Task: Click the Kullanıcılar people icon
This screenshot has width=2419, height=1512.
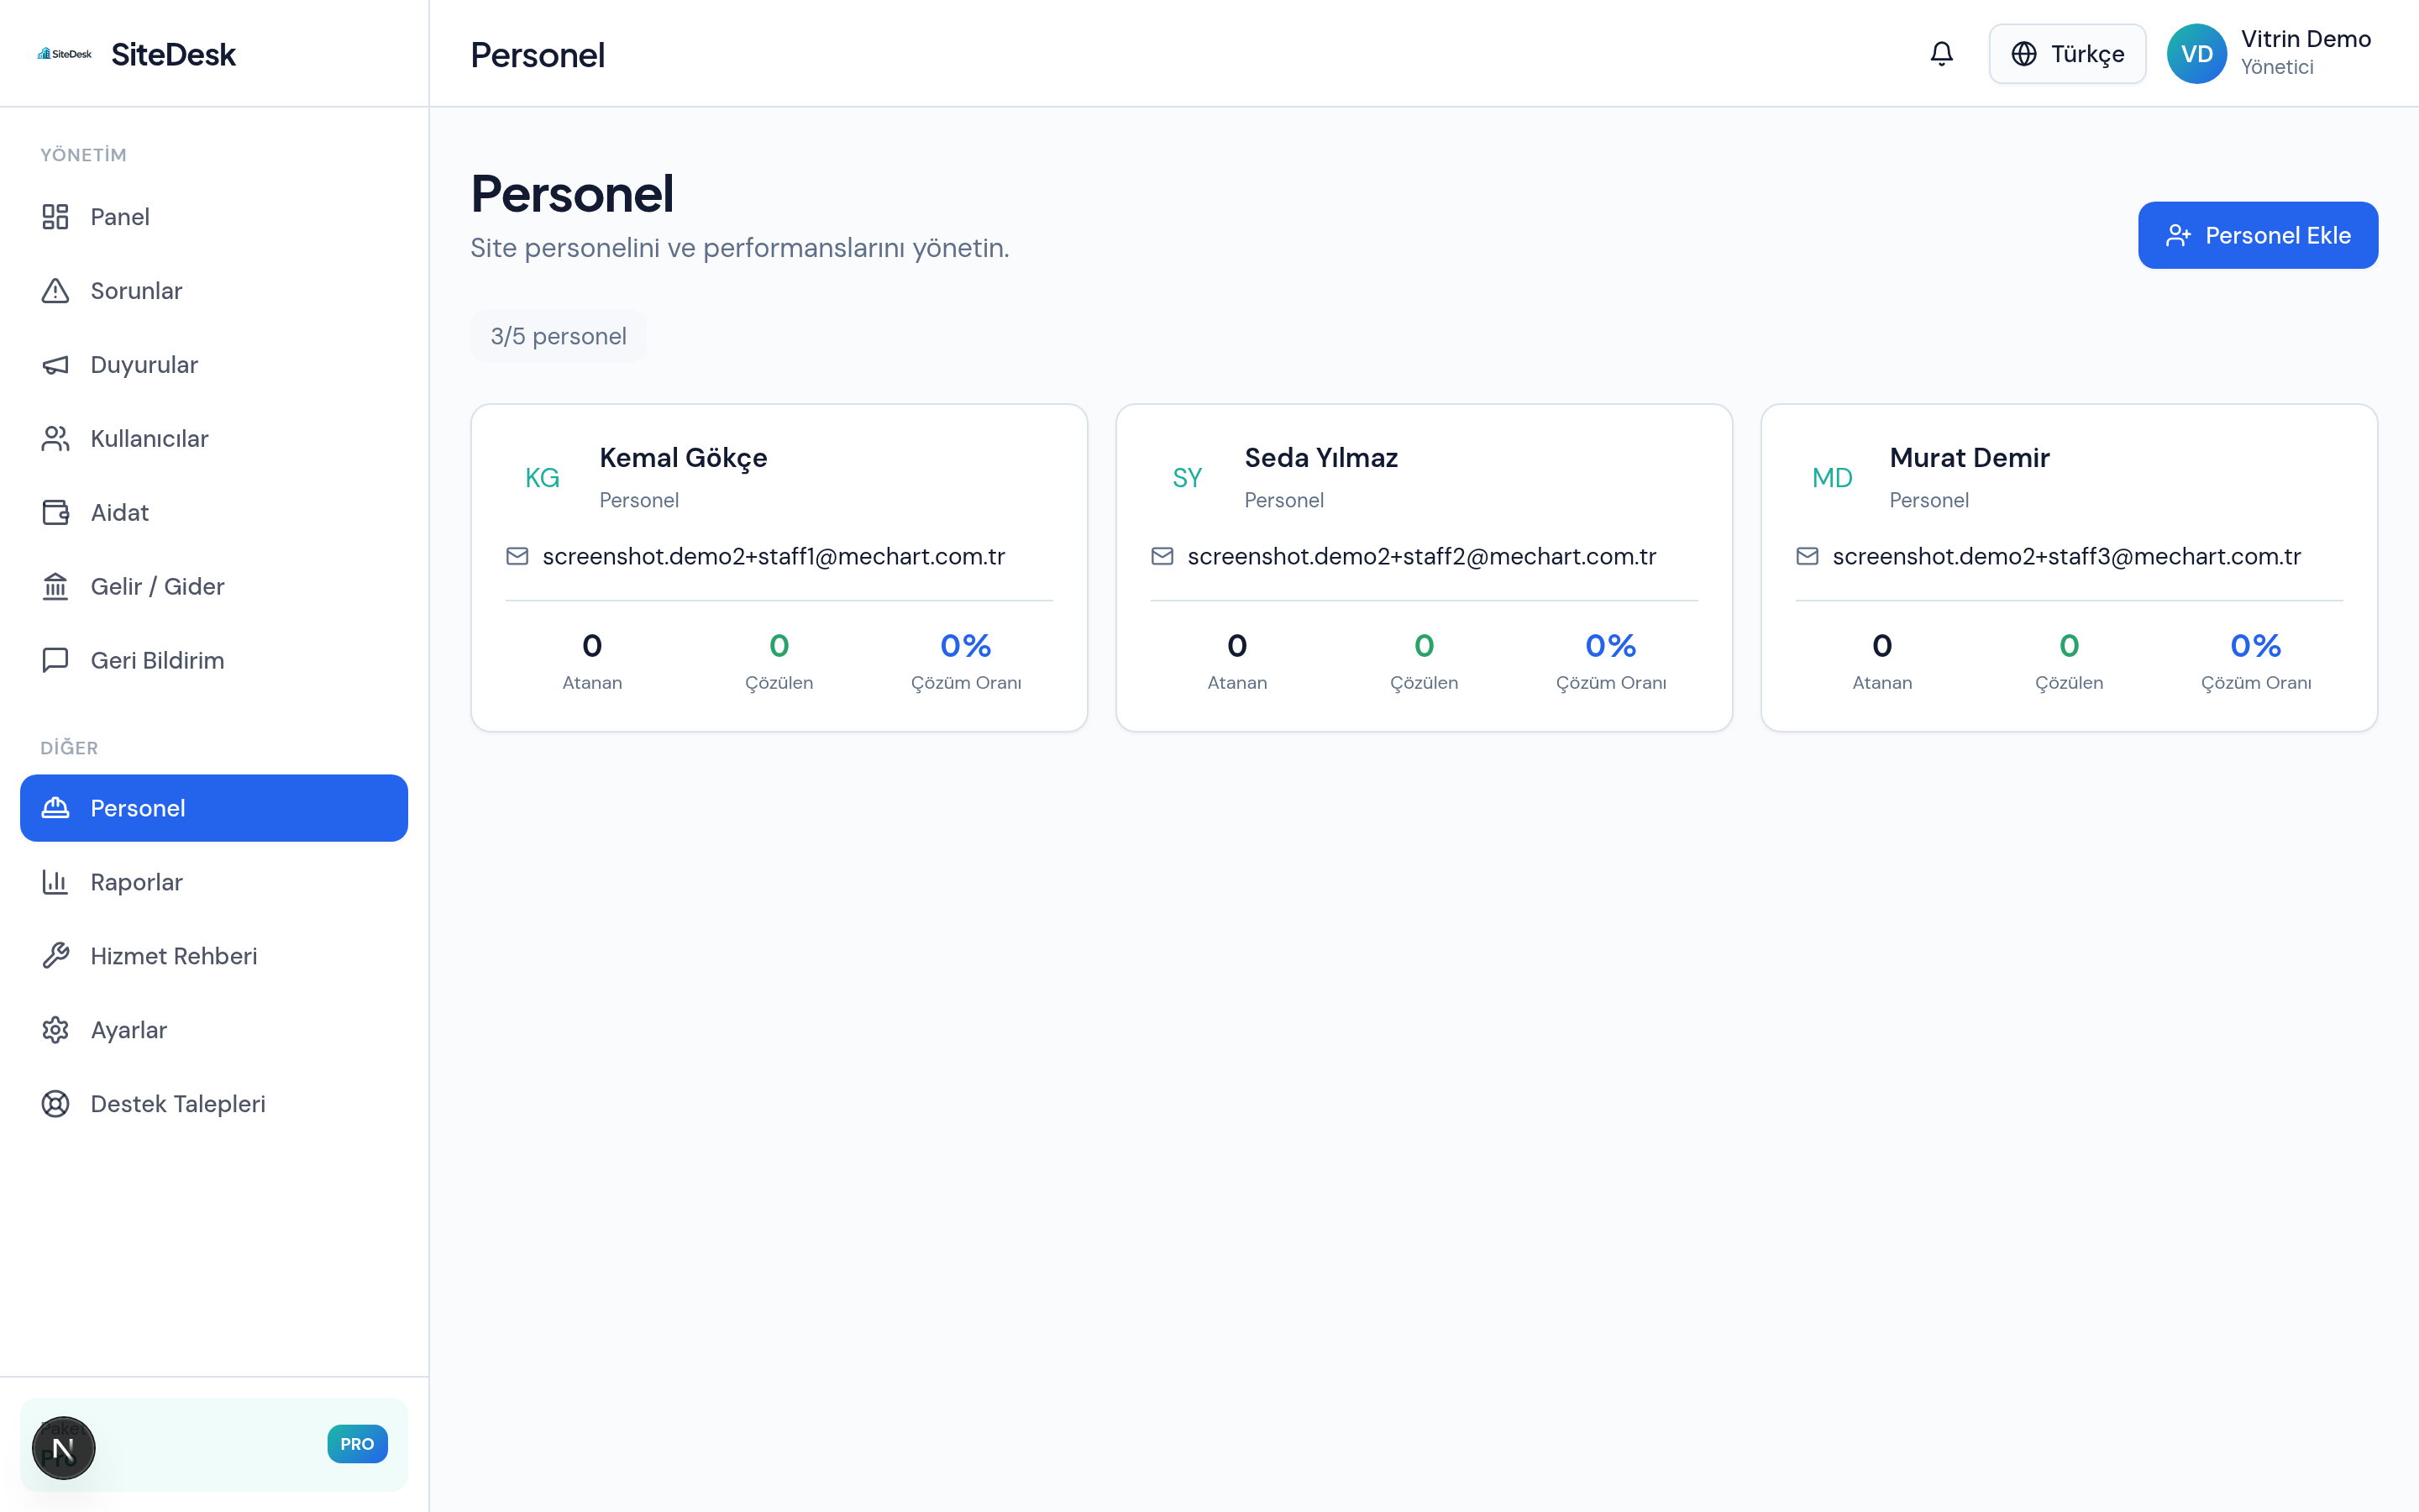Action: click(55, 439)
